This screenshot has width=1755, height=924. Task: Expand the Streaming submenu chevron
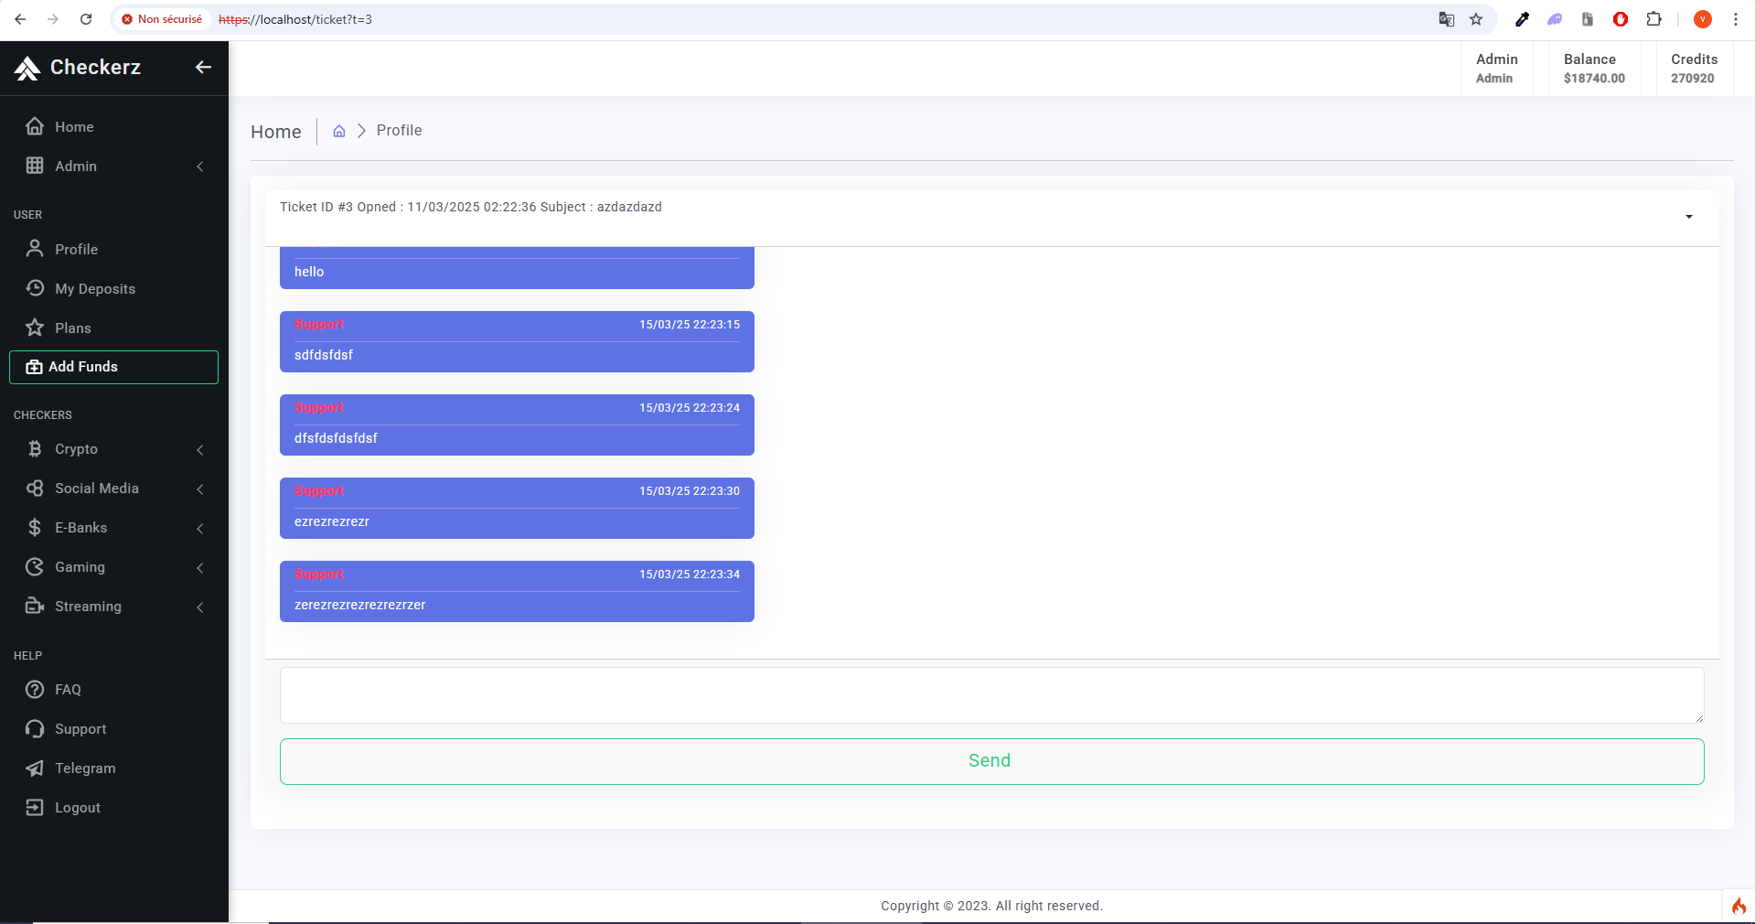click(200, 607)
